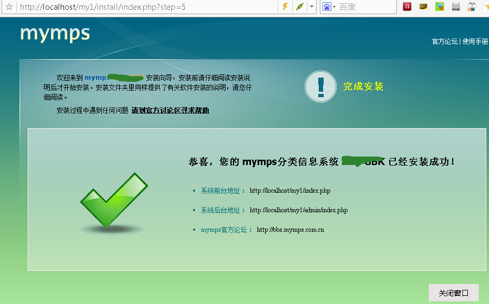489x304 pixels.
Task: Click the mymps logo
Action: click(x=55, y=33)
